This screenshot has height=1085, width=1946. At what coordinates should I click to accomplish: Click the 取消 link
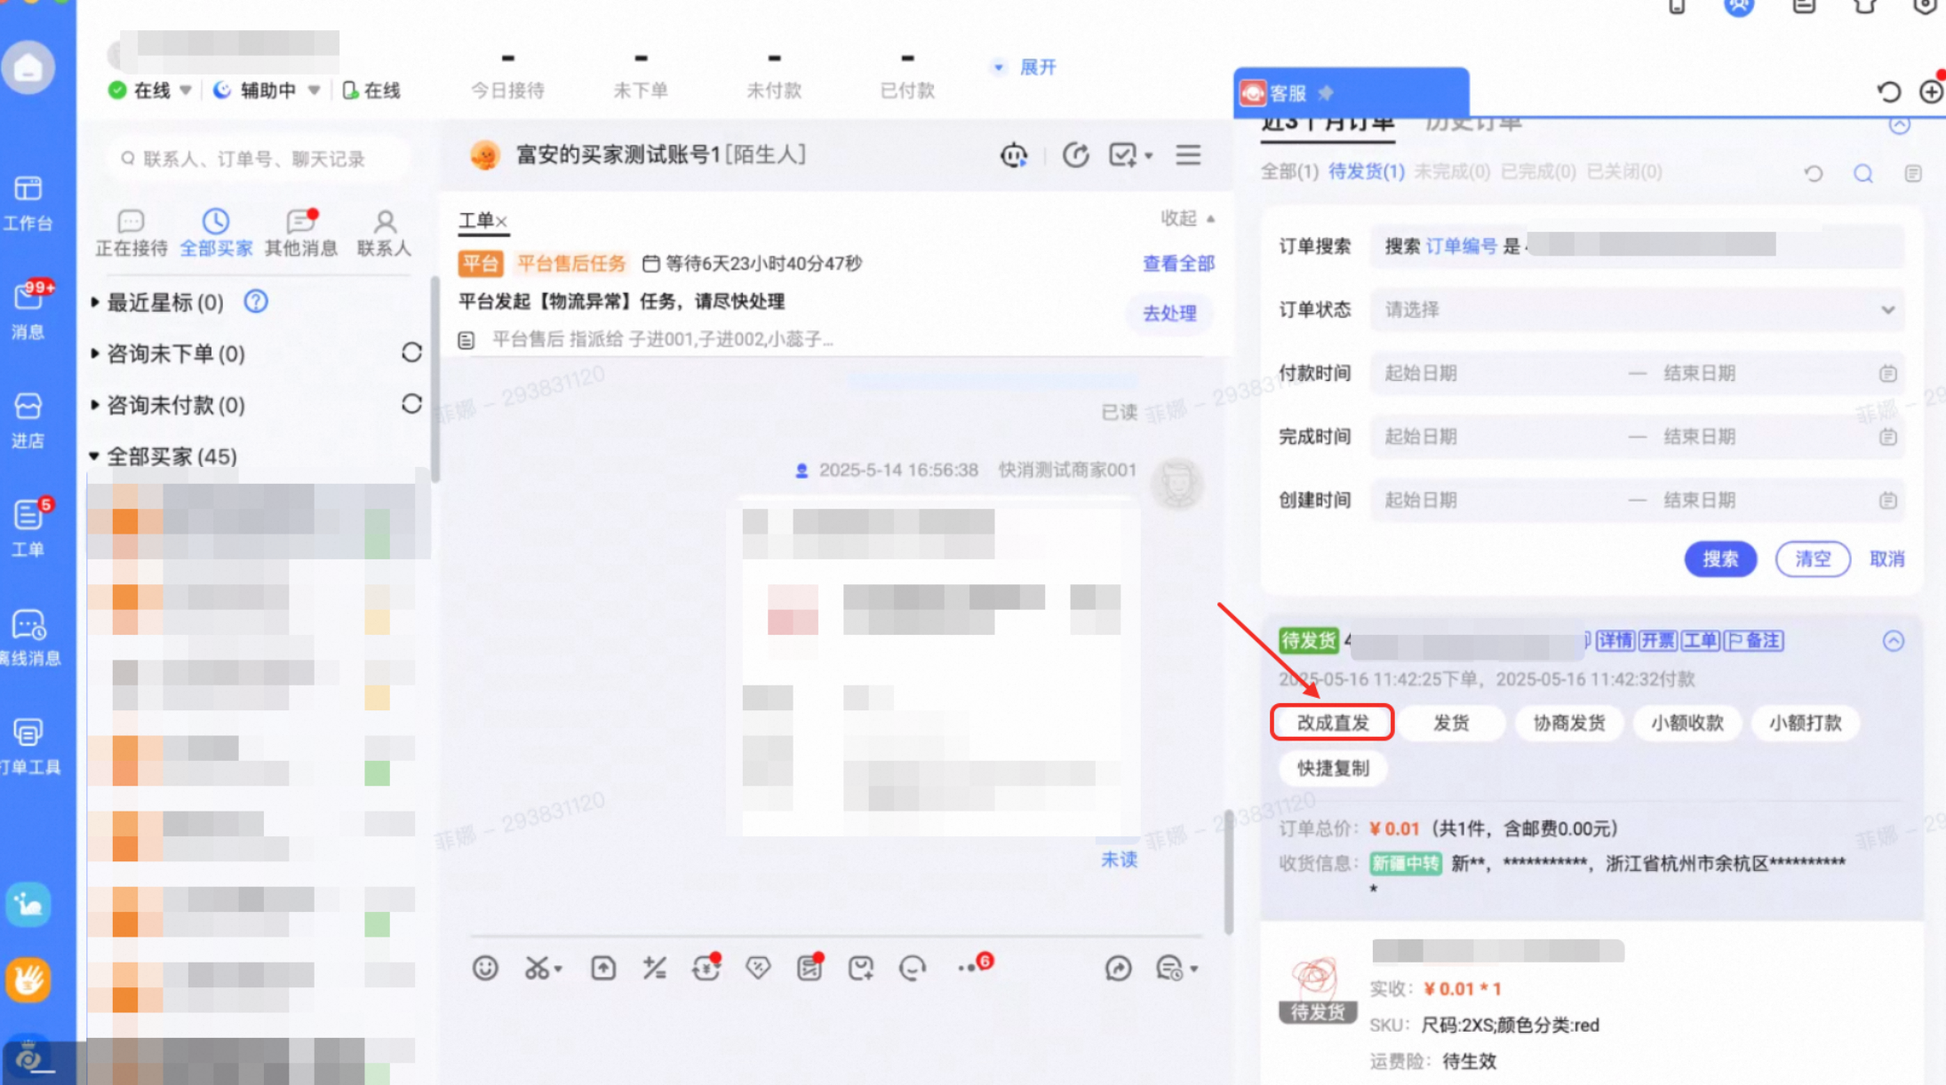(1886, 559)
